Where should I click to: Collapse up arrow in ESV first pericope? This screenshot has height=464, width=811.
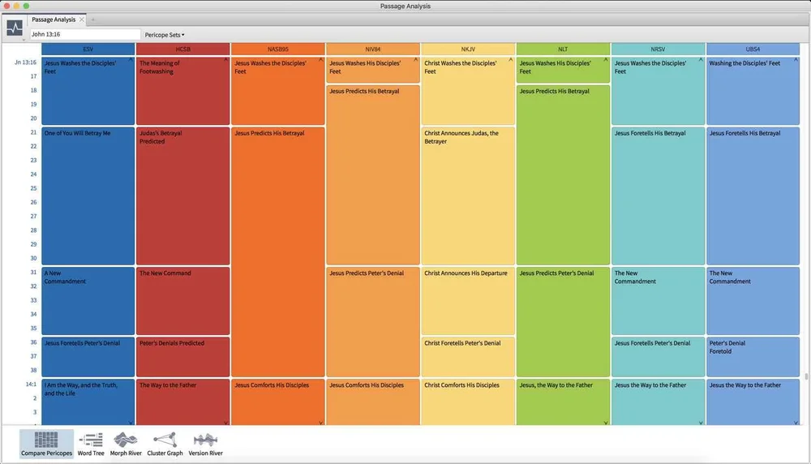131,60
